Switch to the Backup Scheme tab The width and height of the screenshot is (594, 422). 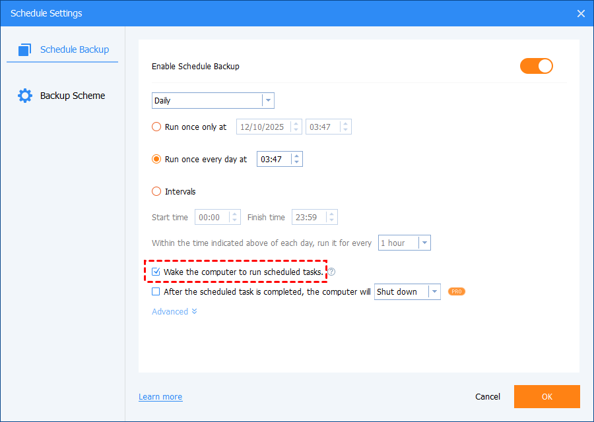tap(72, 96)
